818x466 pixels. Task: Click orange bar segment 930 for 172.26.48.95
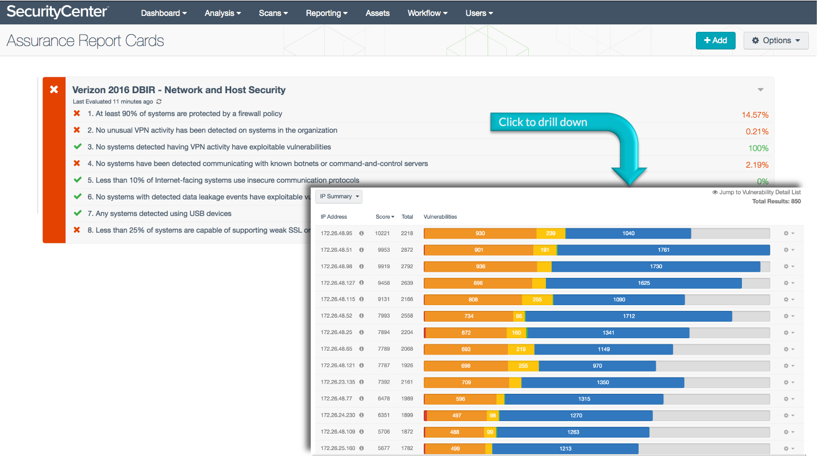pyautogui.click(x=481, y=233)
